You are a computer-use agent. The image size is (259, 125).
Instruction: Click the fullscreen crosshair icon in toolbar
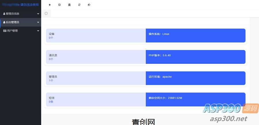[x=60, y=5]
